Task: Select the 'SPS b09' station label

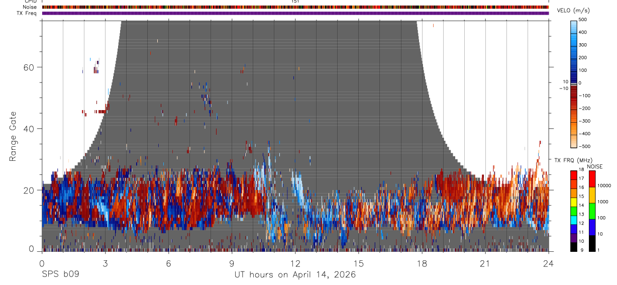Action: [60, 275]
